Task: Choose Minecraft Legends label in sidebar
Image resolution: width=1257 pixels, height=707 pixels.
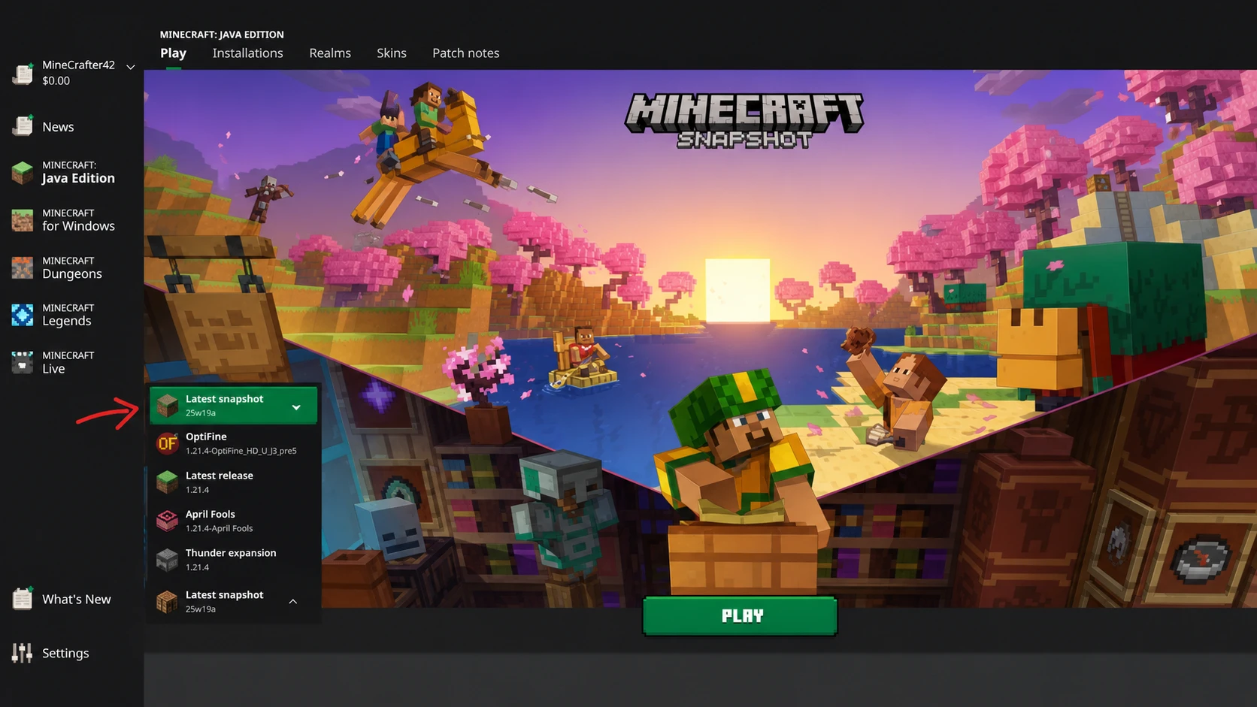Action: 68,315
